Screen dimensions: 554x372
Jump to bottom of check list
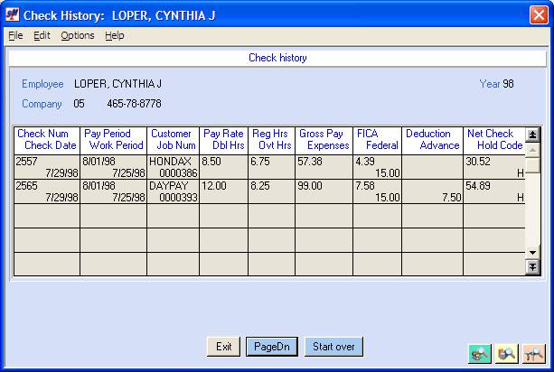[532, 267]
